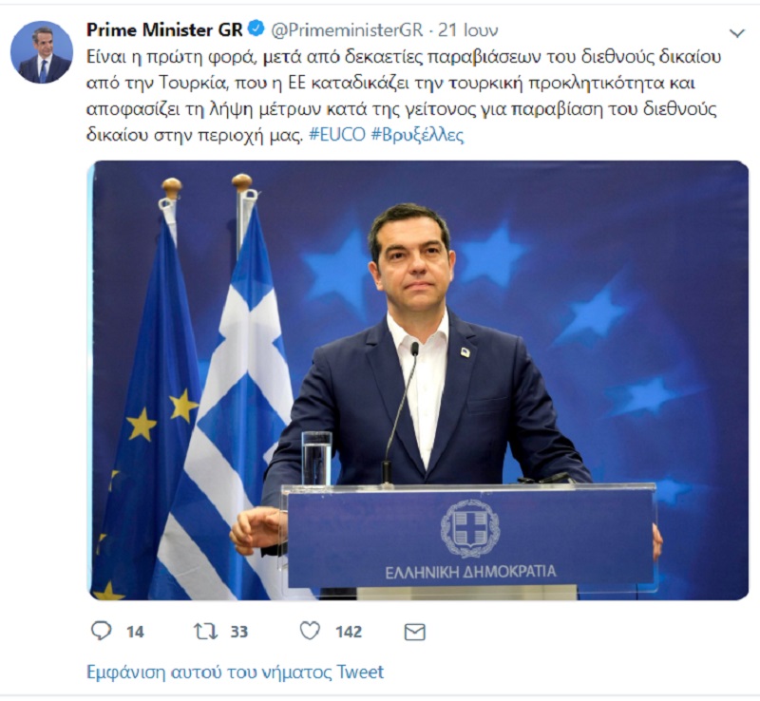760x701 pixels.
Task: Click the retweet count 33
Action: tap(239, 632)
